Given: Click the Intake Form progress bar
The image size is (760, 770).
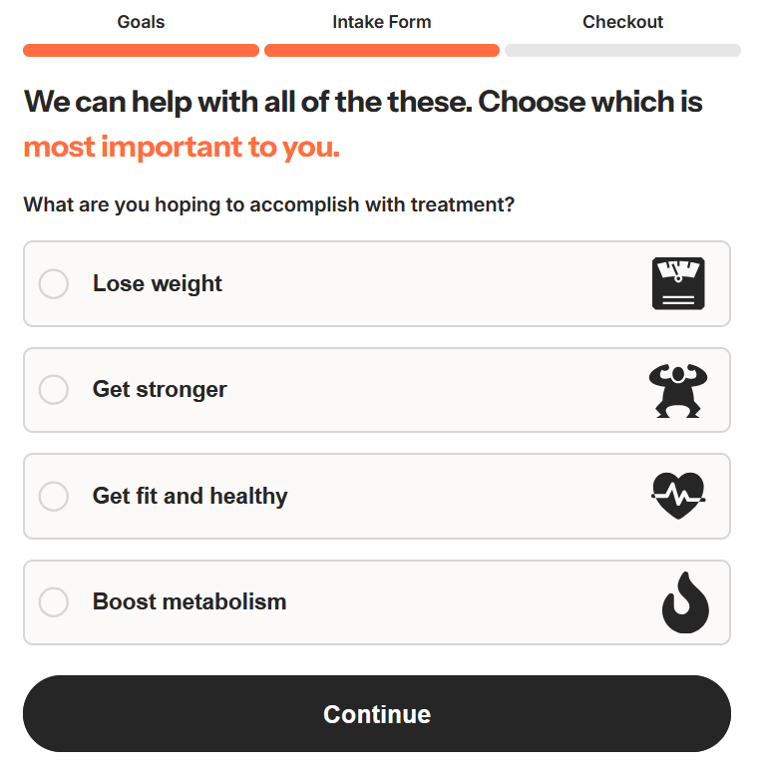Looking at the screenshot, I should 382,50.
